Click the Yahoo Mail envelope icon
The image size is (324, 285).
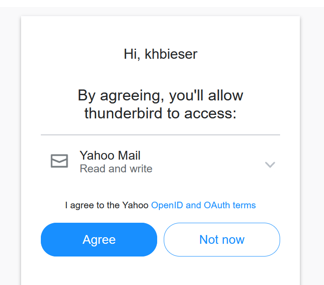point(59,161)
